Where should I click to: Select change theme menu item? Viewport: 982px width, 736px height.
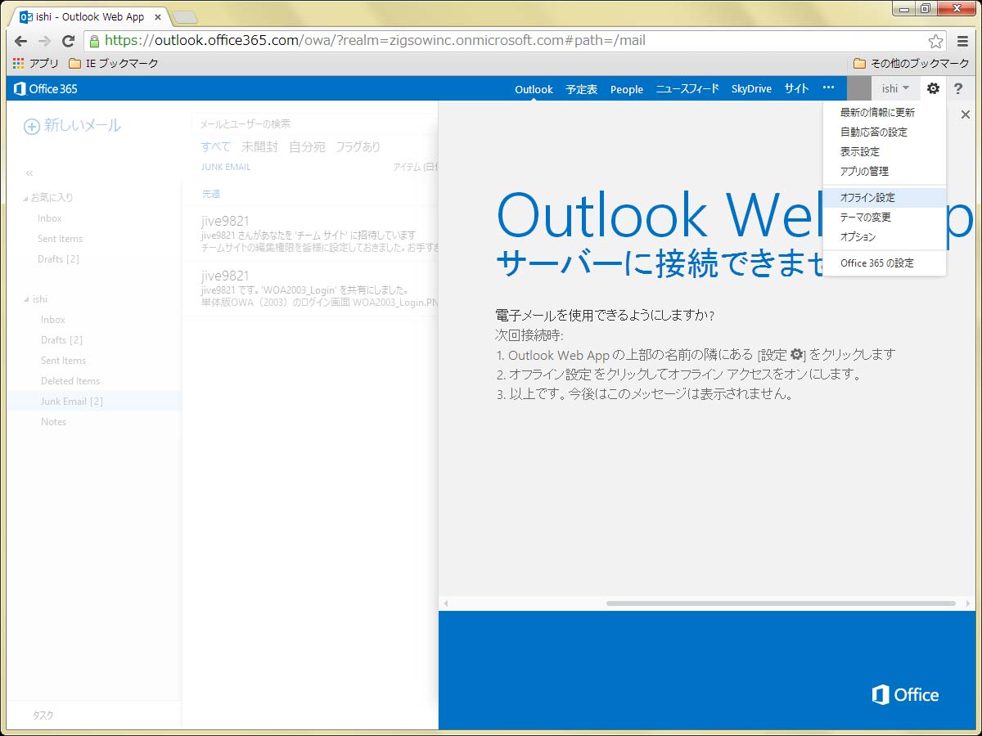coord(884,218)
